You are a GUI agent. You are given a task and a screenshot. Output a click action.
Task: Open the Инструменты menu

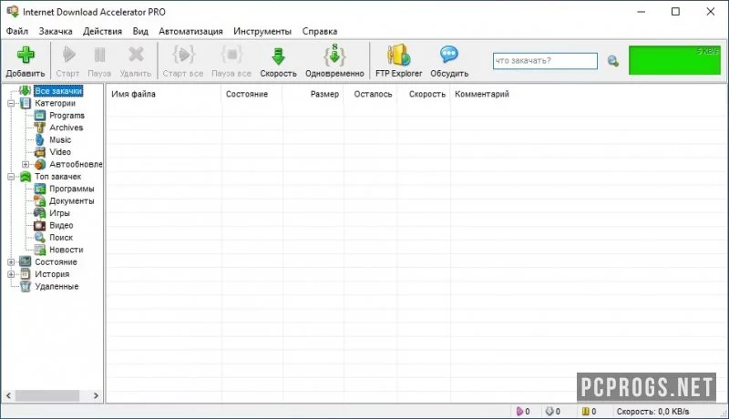click(262, 31)
